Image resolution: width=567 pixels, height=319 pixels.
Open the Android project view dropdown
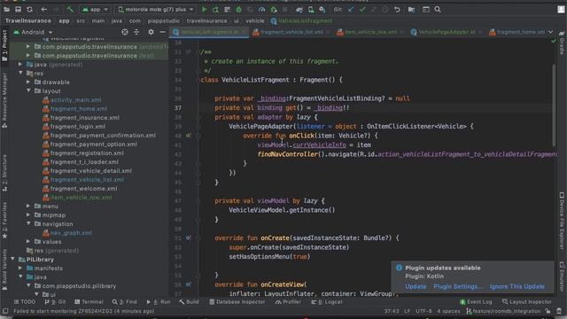click(34, 32)
